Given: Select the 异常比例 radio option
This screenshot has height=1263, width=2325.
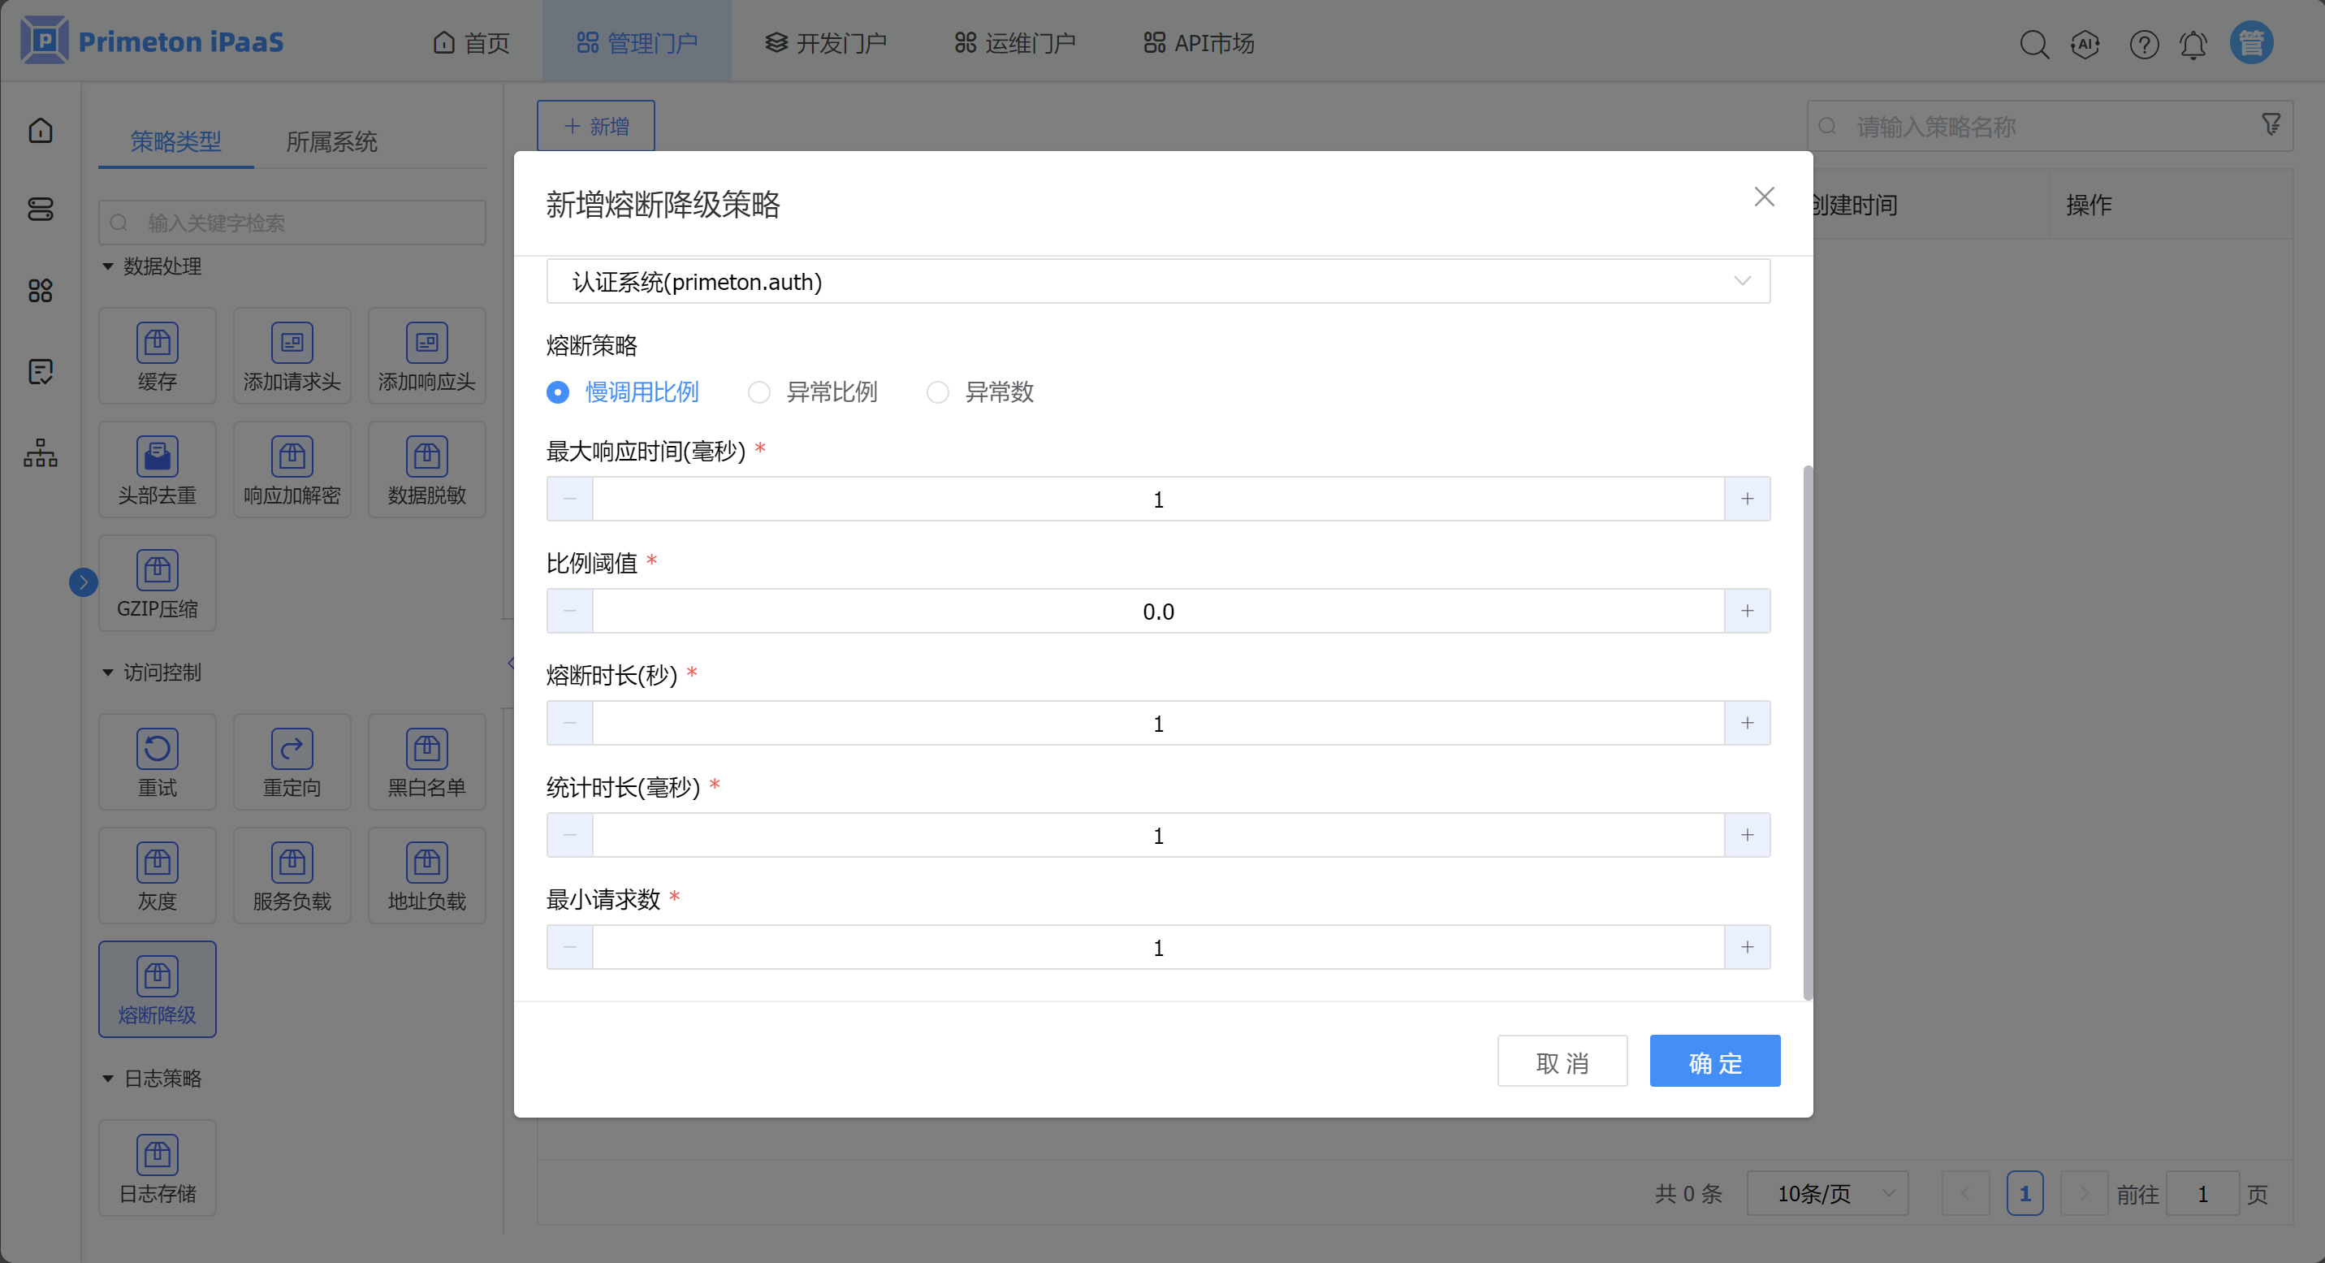Looking at the screenshot, I should tap(759, 391).
